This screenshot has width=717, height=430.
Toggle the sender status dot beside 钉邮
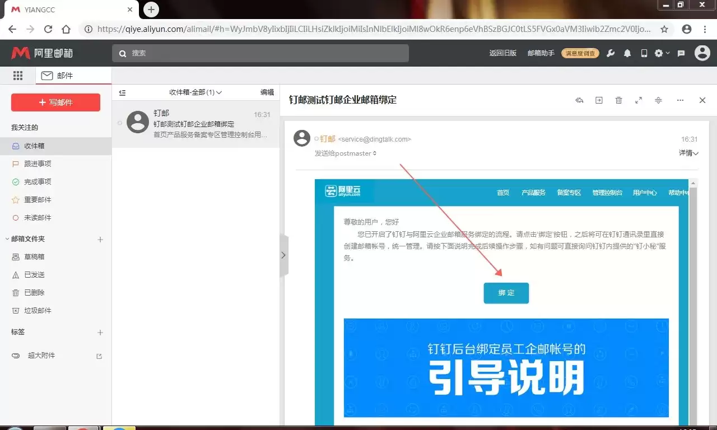point(316,139)
